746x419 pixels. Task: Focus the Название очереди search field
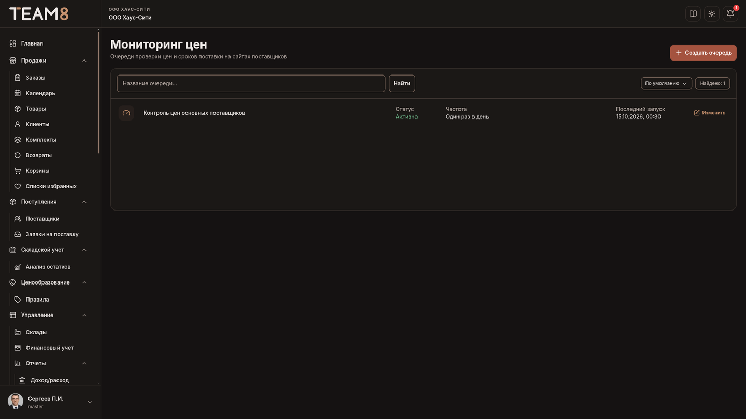(251, 83)
